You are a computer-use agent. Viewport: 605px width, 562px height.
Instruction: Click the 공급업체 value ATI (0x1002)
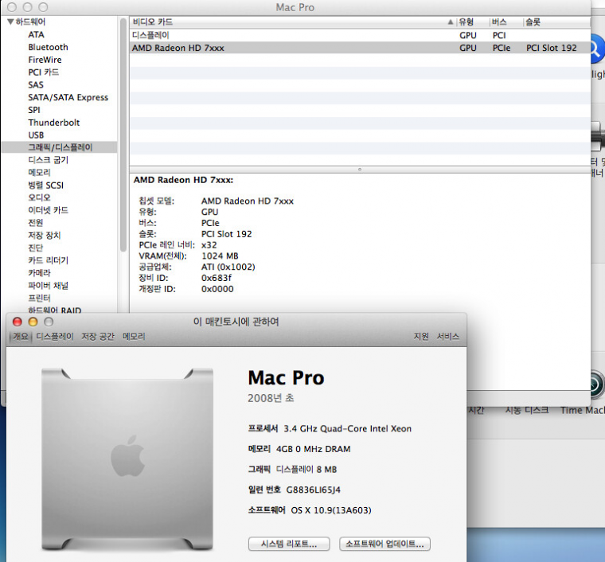tap(228, 267)
